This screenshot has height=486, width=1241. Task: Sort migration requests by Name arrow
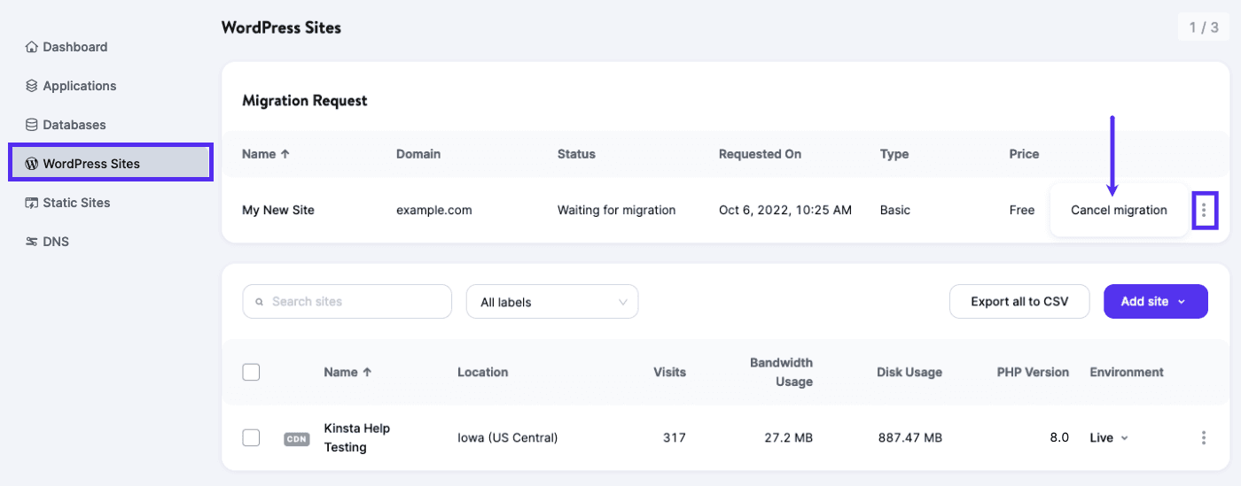285,154
